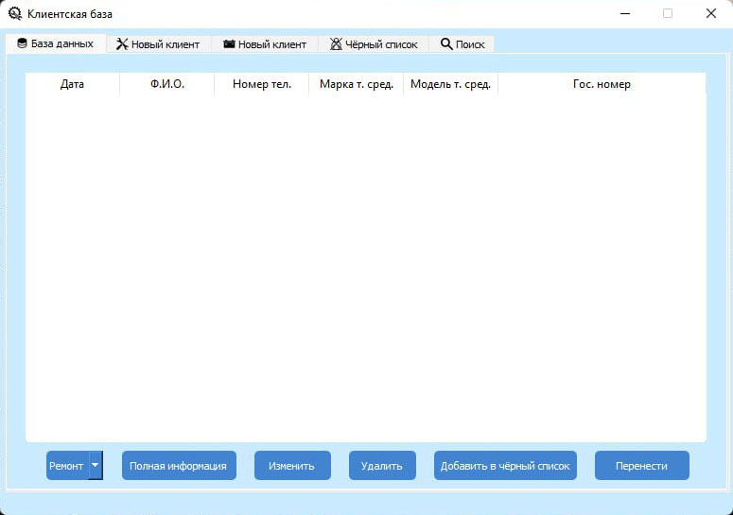
Task: Click the magnifier icon on Поиск tab
Action: (x=446, y=43)
